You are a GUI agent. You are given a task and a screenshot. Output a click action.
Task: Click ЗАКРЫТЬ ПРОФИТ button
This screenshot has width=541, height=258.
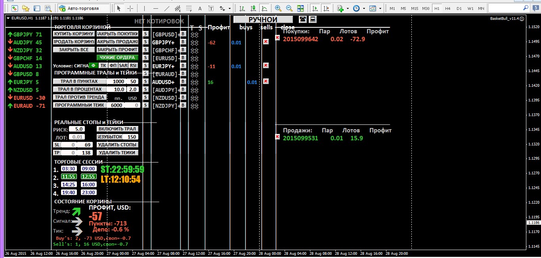117,50
